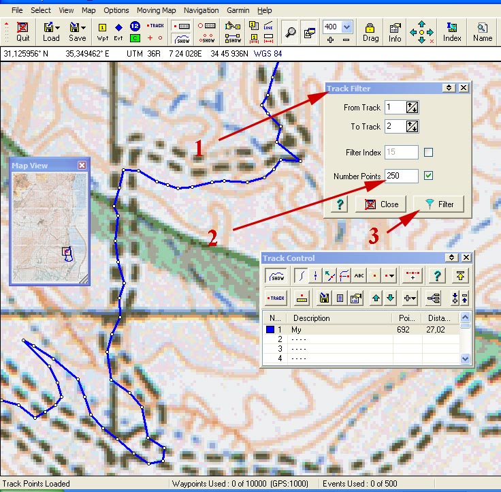Open the Save toolbar dropdown

pyautogui.click(x=83, y=28)
